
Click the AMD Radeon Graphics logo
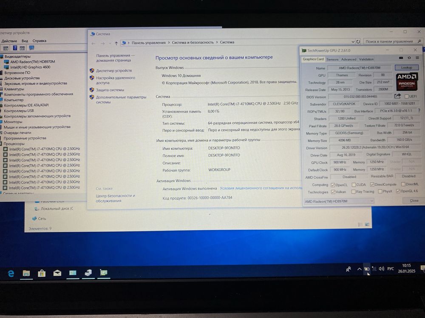[407, 81]
